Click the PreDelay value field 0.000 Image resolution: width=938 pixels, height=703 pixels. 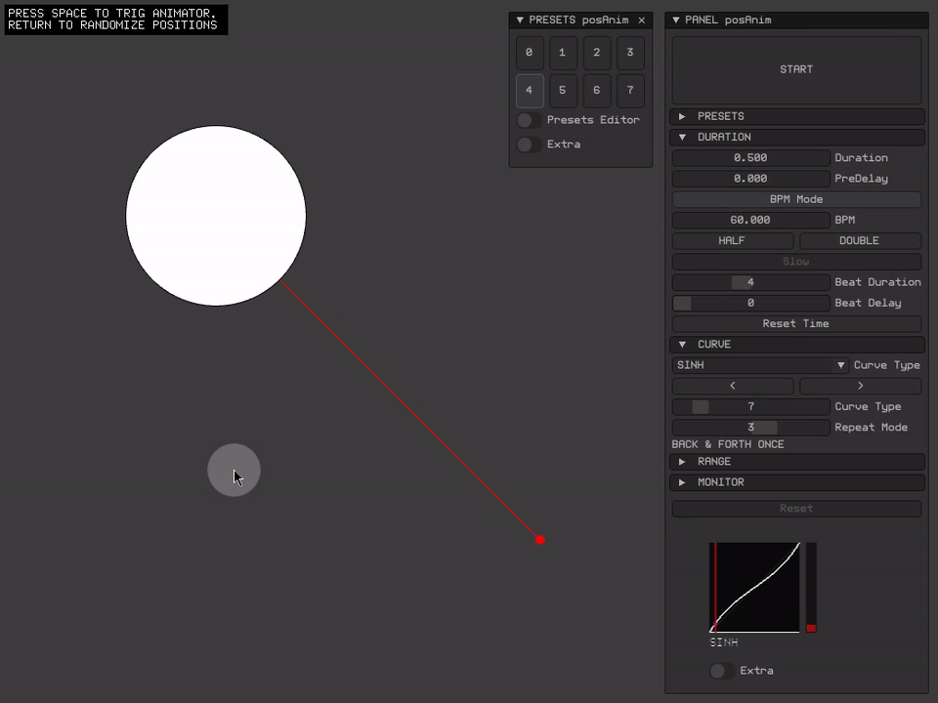[750, 179]
